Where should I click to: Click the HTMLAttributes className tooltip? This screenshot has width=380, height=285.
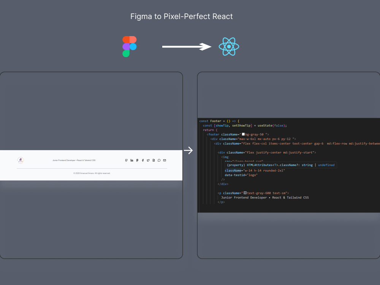click(281, 165)
